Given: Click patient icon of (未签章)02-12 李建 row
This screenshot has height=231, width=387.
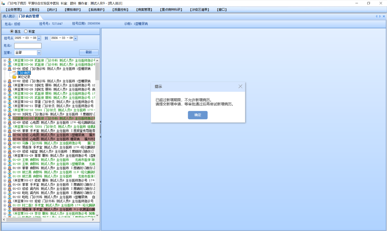Looking at the screenshot, I should (10, 102).
